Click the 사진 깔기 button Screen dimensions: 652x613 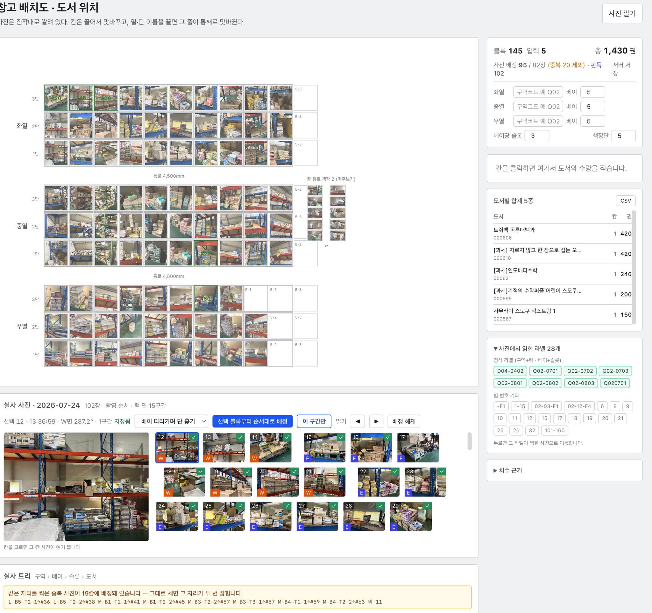(622, 13)
